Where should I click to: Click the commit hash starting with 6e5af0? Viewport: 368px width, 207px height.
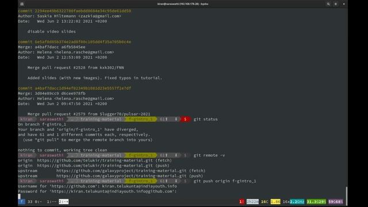pos(83,42)
